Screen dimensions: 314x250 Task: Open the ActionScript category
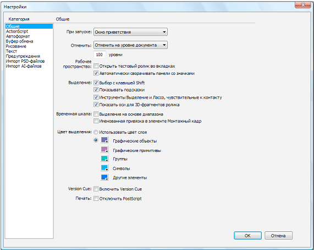tap(17, 31)
